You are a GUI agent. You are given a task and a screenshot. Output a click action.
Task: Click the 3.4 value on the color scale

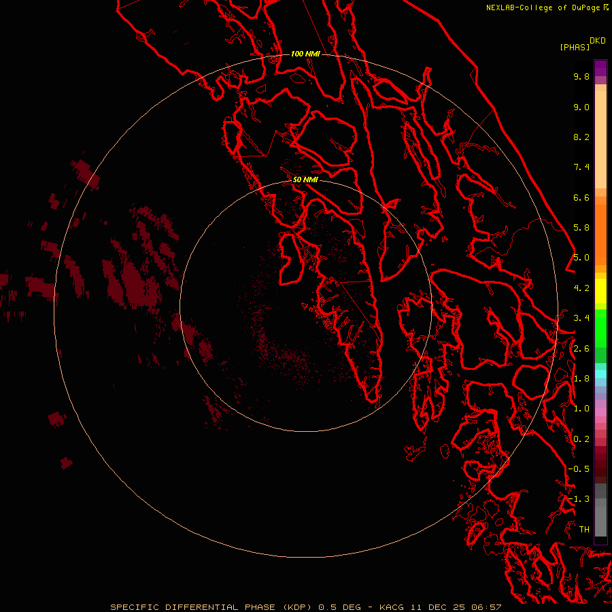581,318
